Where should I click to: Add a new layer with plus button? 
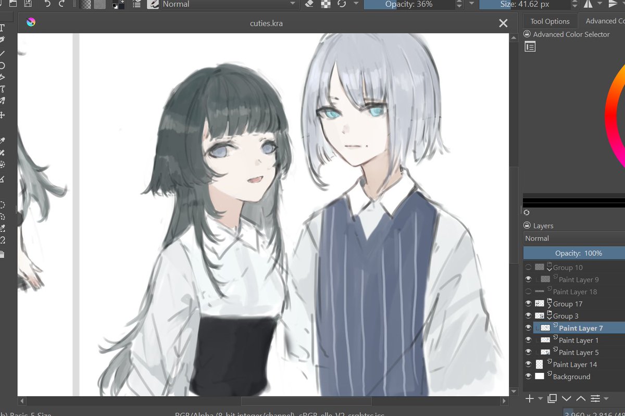[x=530, y=398]
